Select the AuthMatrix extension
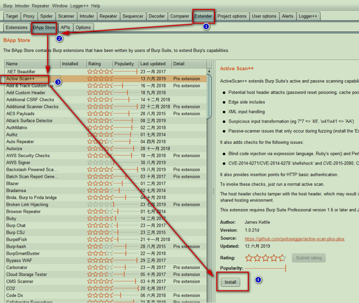359x303 pixels. (105, 128)
